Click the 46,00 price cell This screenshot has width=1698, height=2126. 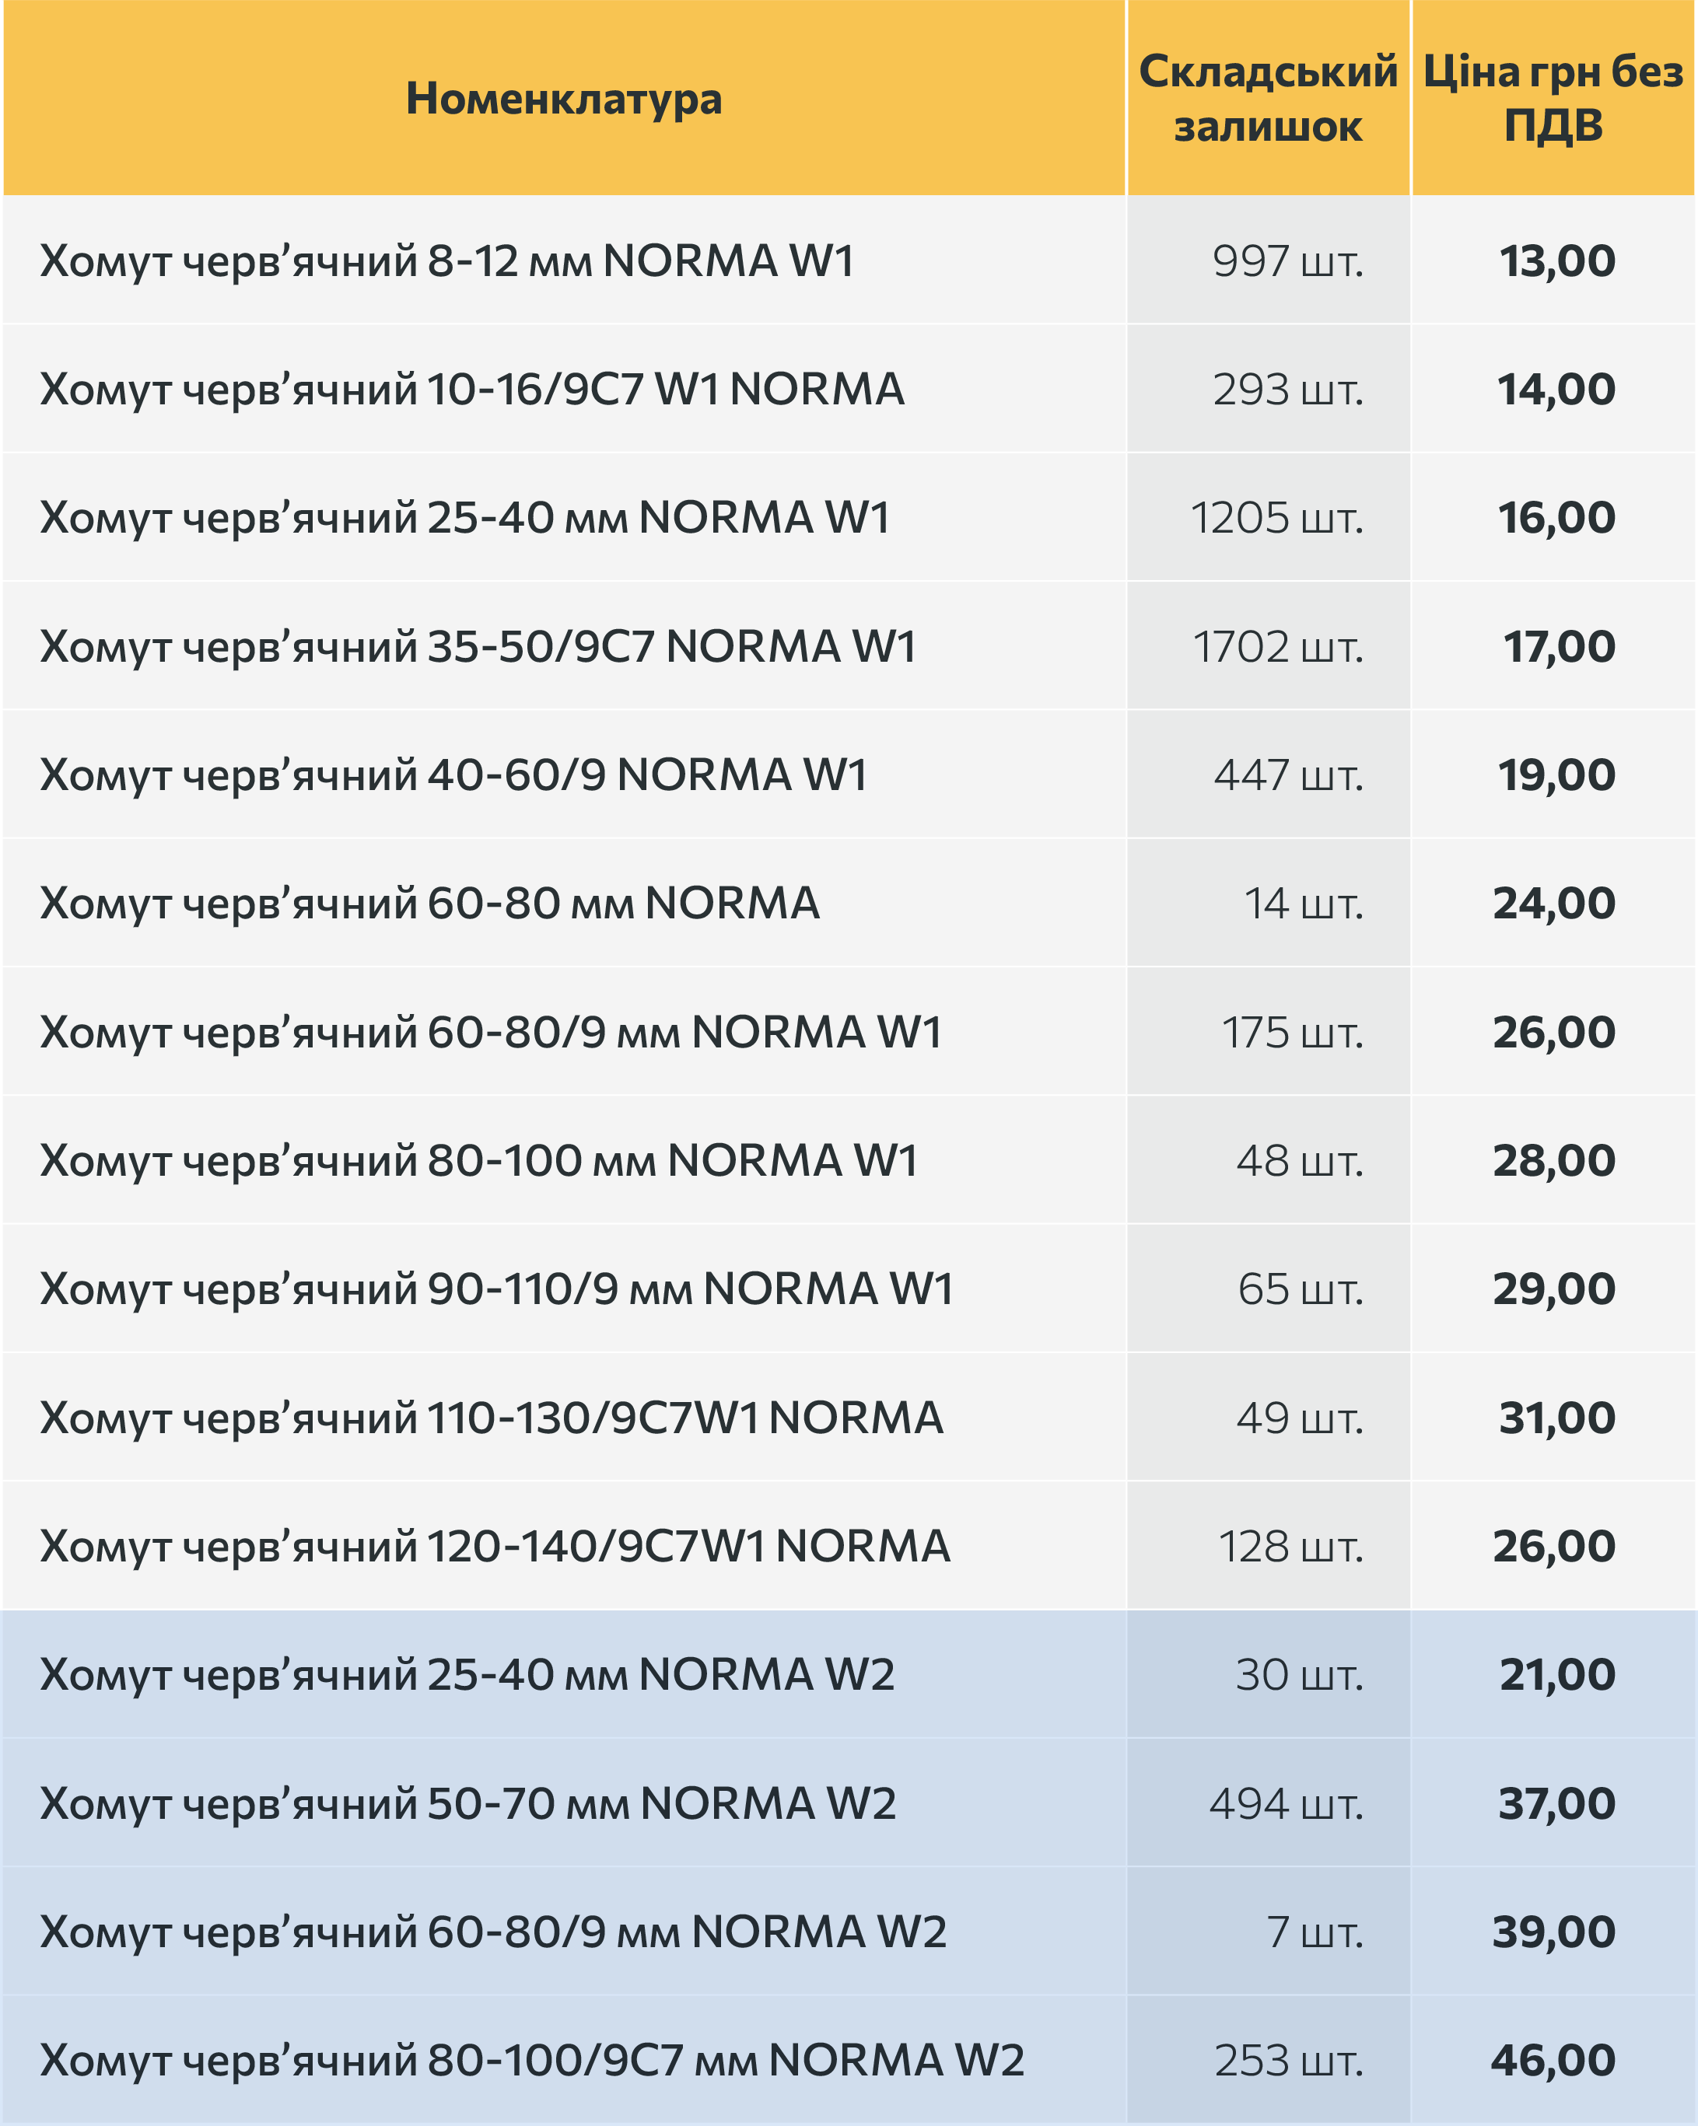[x=1554, y=2060]
